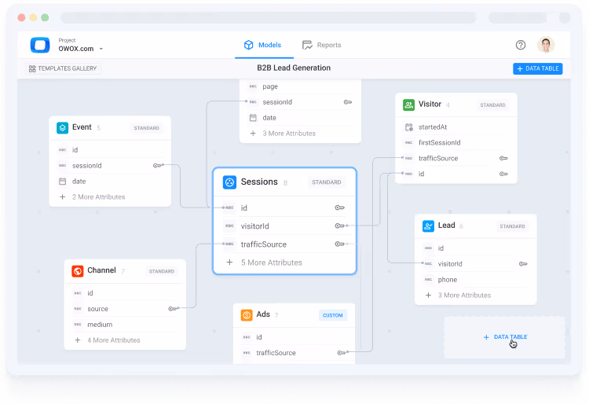Select the phone row in Lead

[476, 280]
